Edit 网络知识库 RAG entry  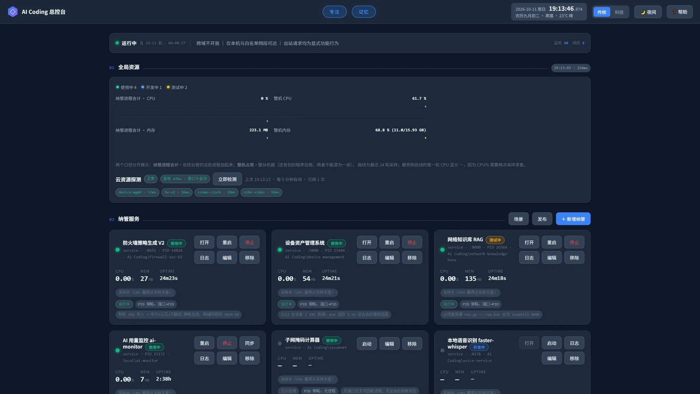[x=552, y=258]
